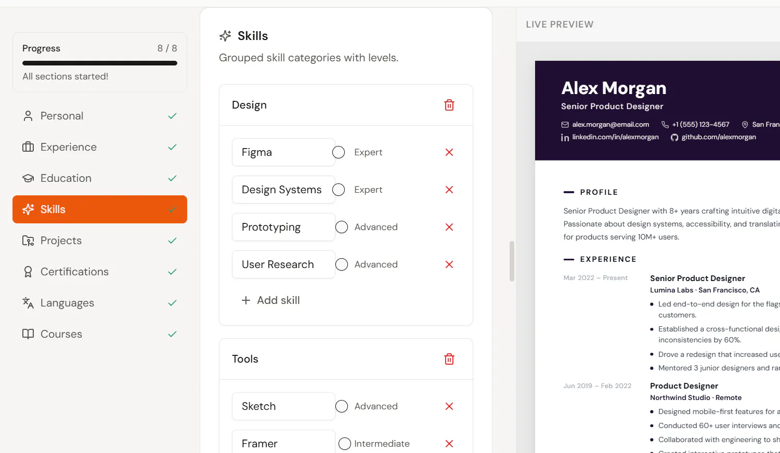Remove the User Research skill
Image resolution: width=780 pixels, height=453 pixels.
click(x=449, y=264)
